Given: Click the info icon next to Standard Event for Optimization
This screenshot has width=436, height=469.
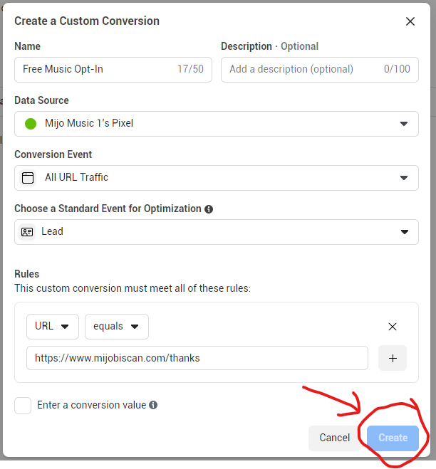Looking at the screenshot, I should pos(209,209).
